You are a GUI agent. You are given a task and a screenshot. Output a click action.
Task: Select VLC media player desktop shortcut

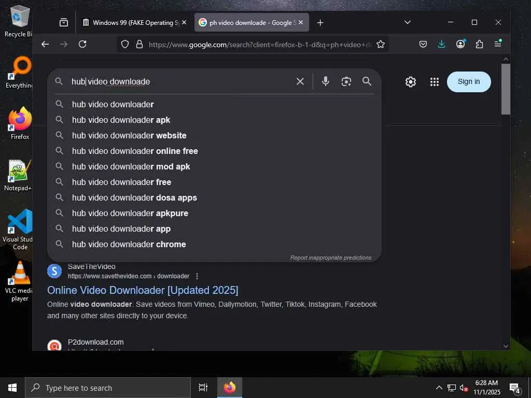(19, 281)
